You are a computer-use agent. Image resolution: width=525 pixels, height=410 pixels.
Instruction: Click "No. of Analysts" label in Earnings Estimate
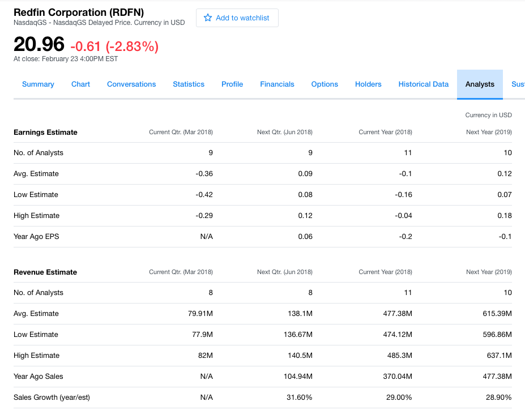click(x=39, y=153)
